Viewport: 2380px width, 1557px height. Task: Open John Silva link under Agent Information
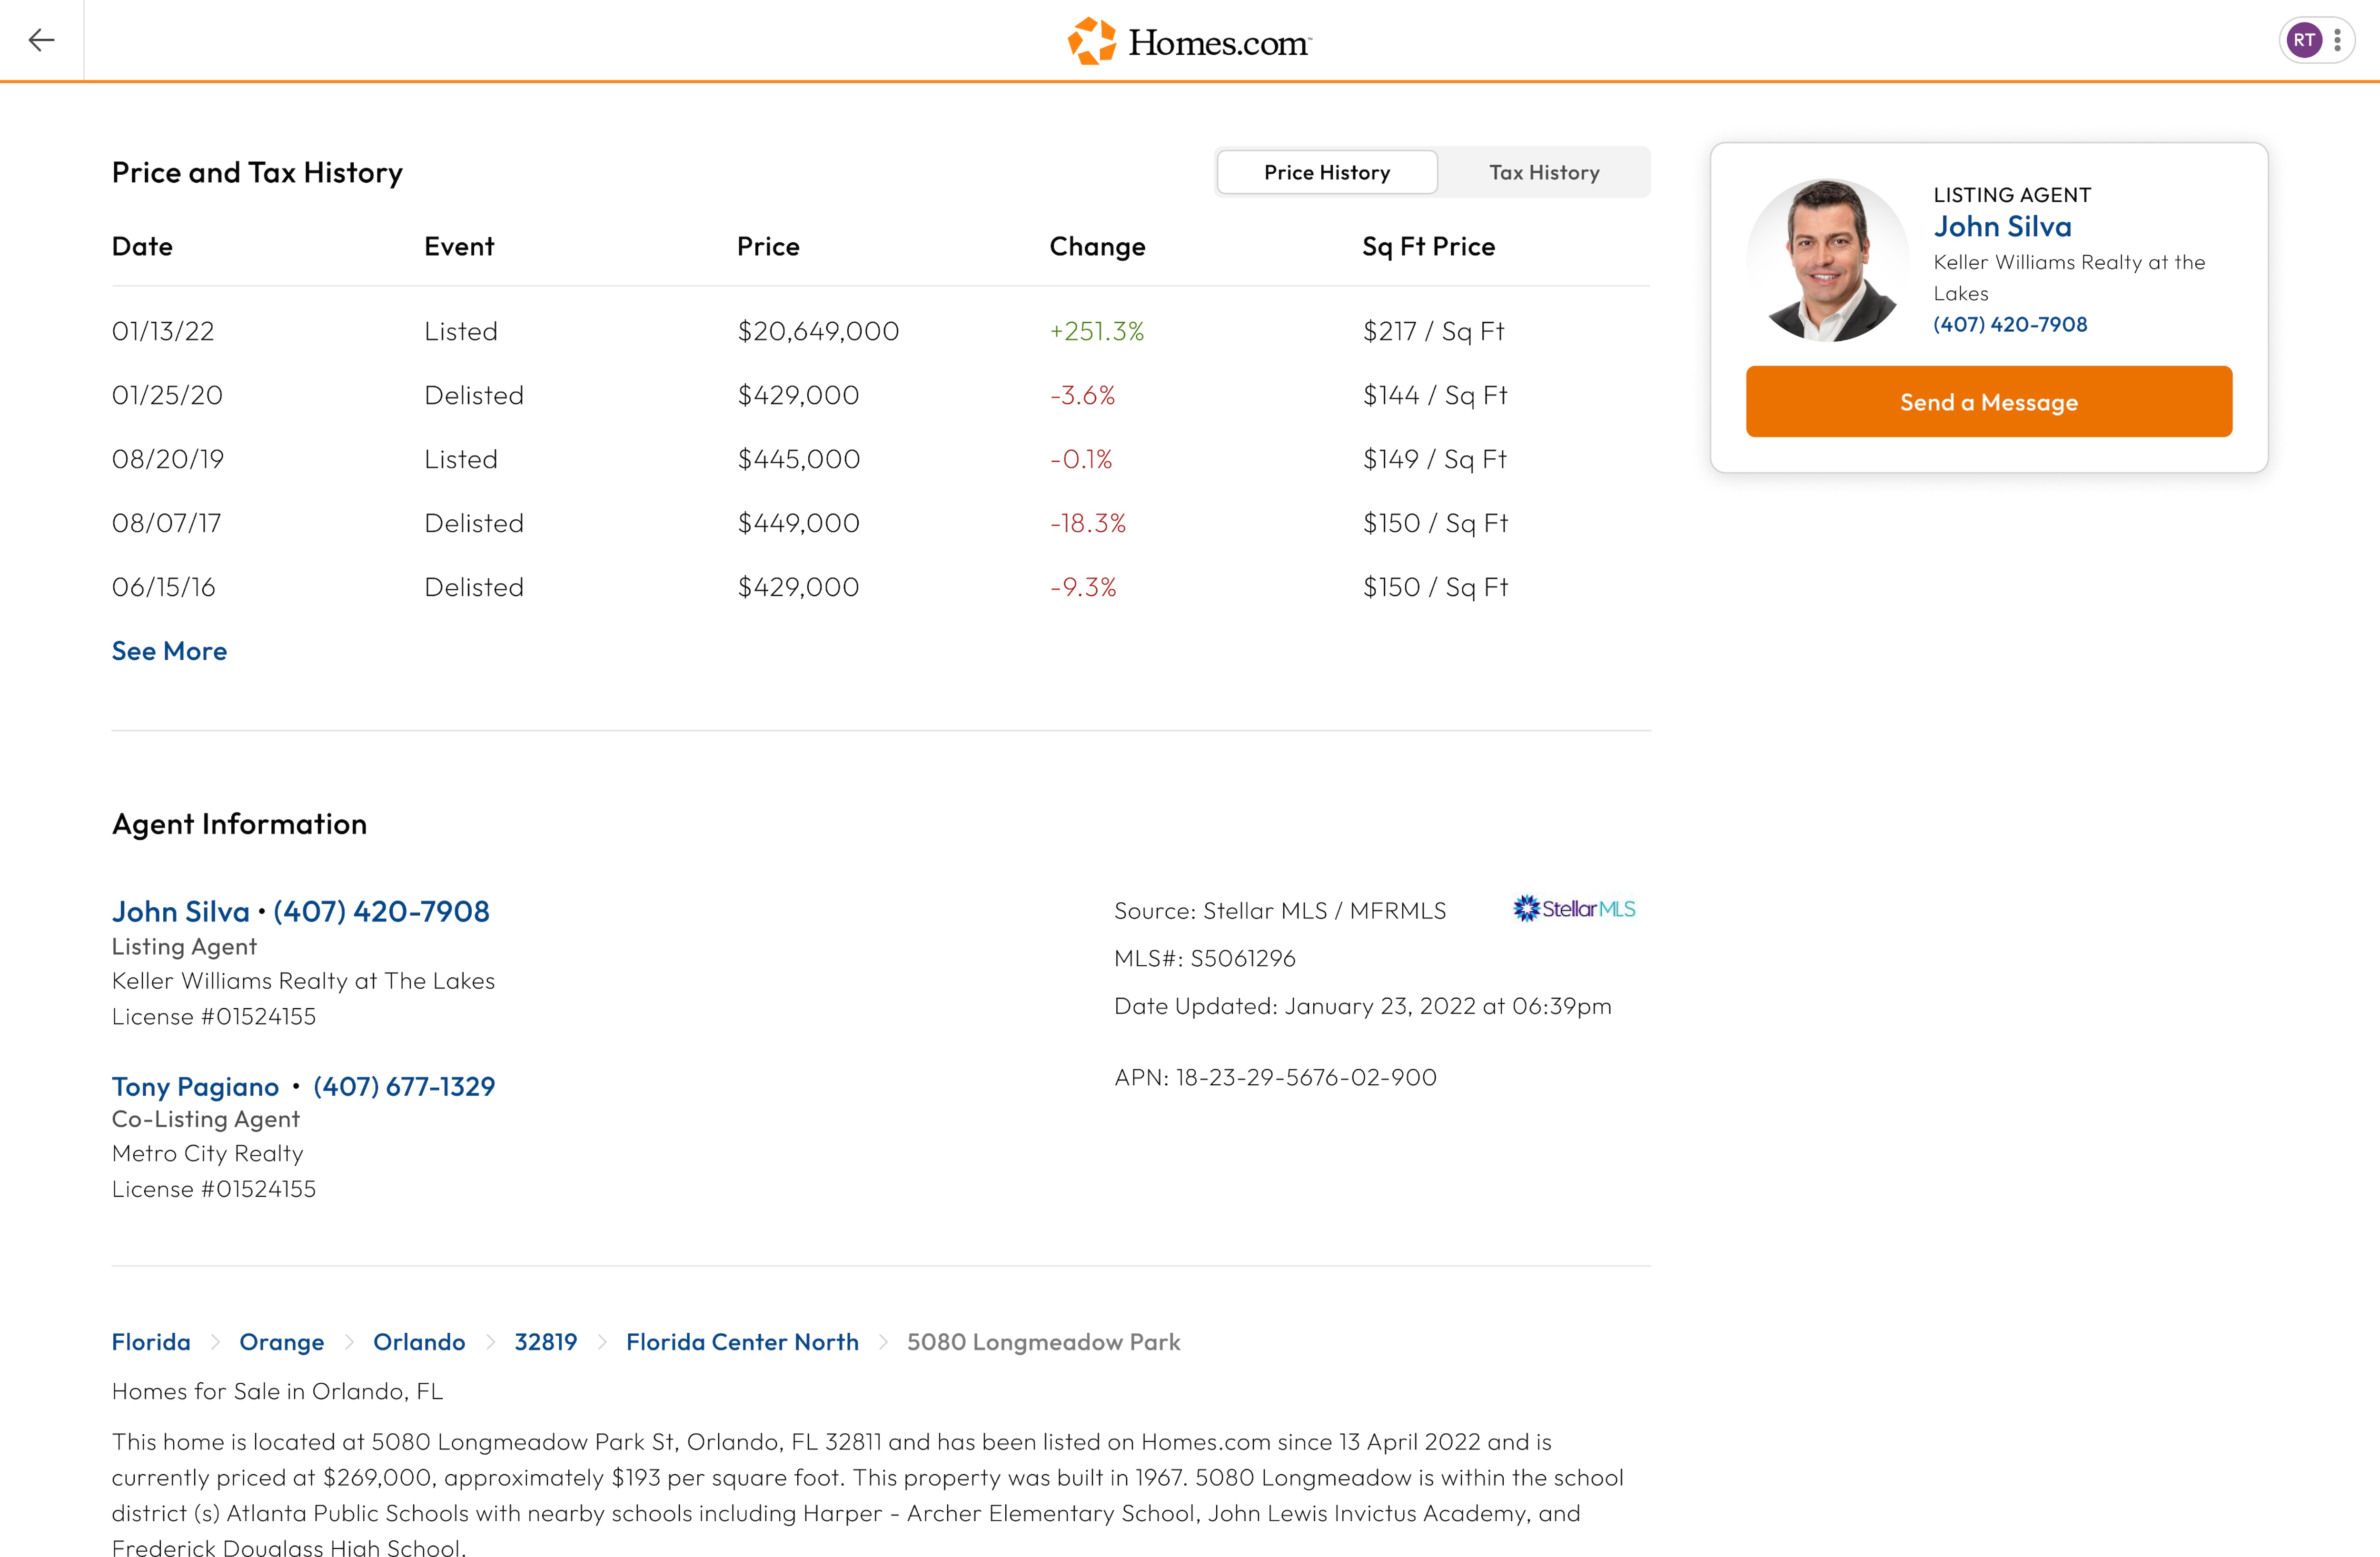pos(181,911)
